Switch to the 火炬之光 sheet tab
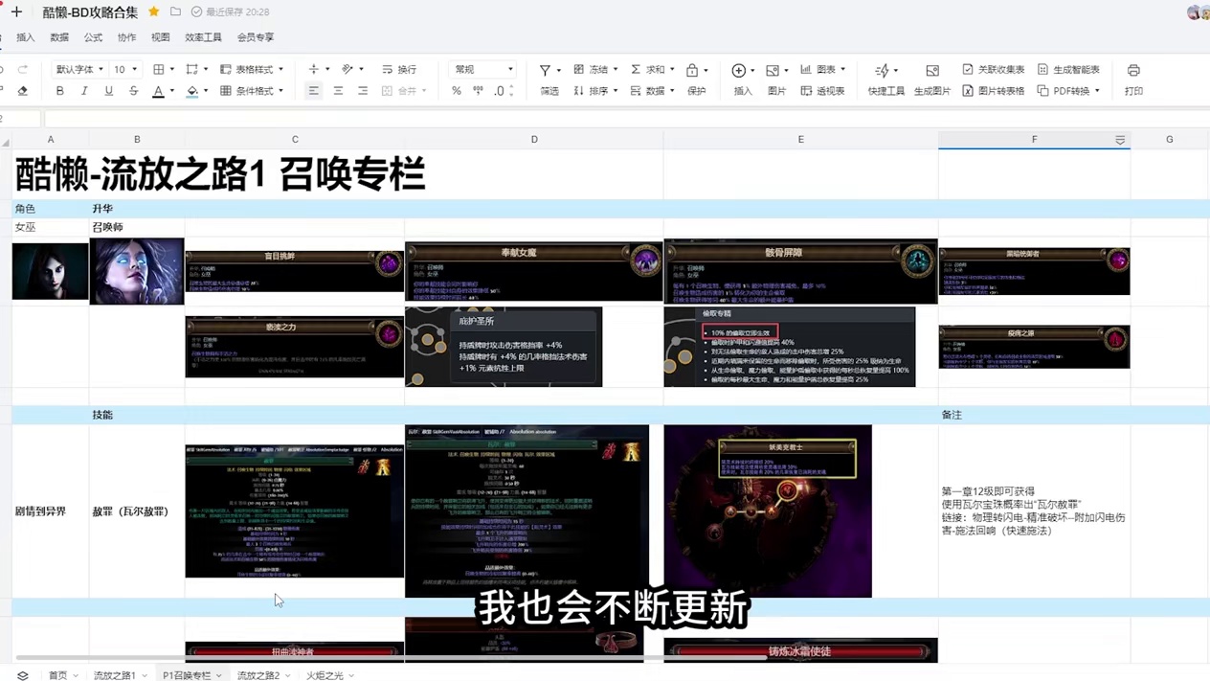 pos(325,675)
